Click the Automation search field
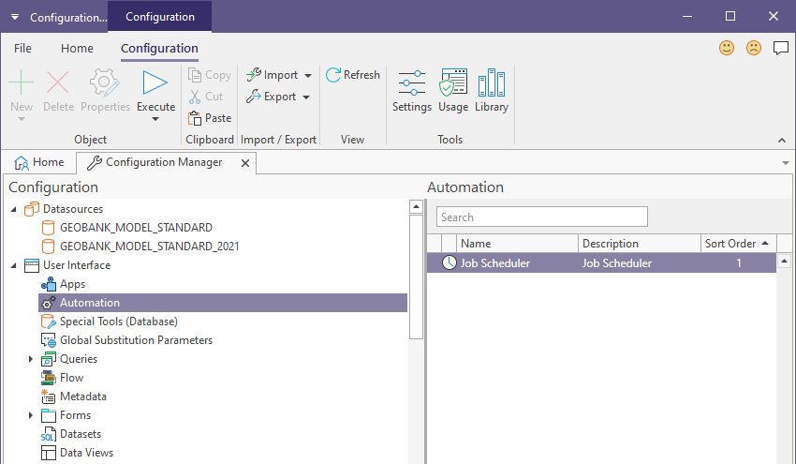This screenshot has width=796, height=464. tap(541, 217)
